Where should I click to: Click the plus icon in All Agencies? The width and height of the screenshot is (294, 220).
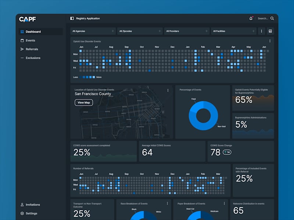[113, 31]
